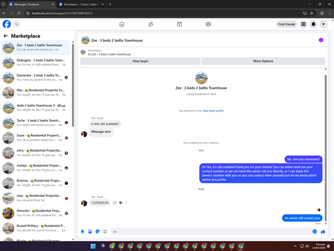Follow the View buyer profile link
This screenshot has width=334, height=251.
(x=213, y=111)
